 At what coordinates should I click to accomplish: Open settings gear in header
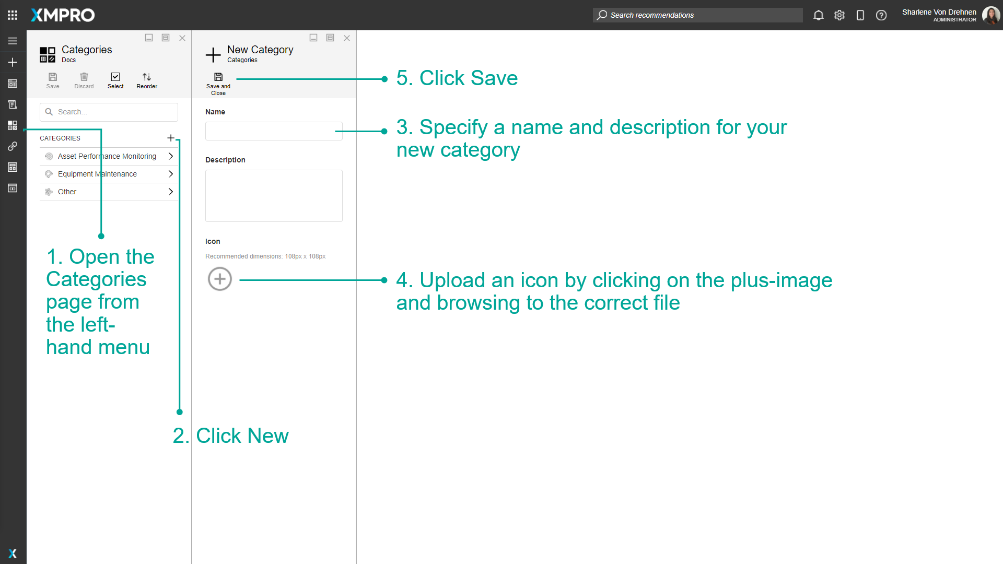(839, 15)
